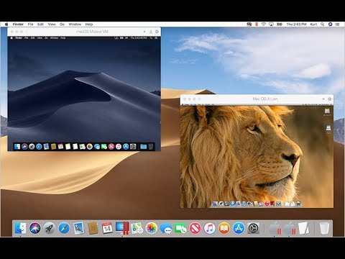Image resolution: width=345 pixels, height=259 pixels.
Task: Open the host File menu
Action: (30, 24)
